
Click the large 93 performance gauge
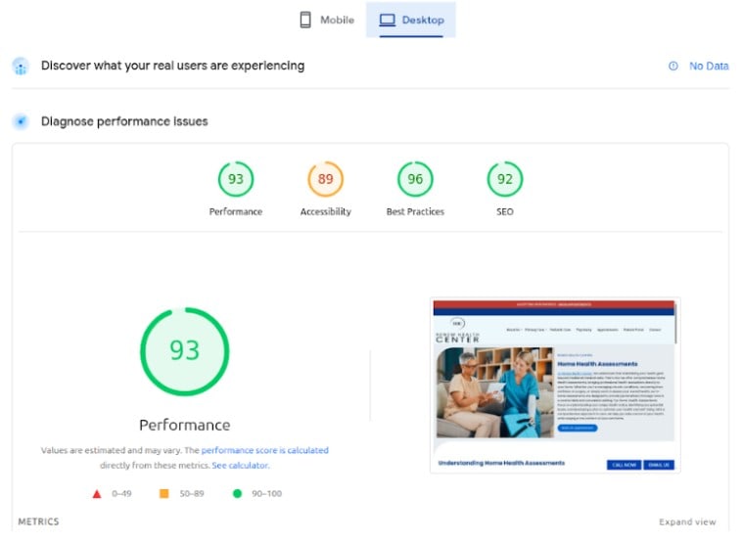coord(185,351)
